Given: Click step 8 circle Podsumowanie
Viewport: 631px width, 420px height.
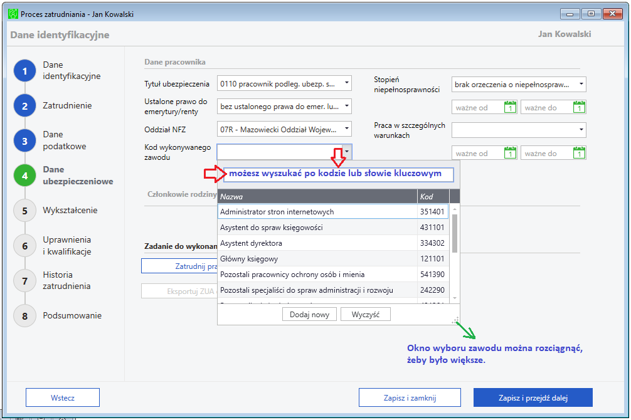Looking at the screenshot, I should tap(25, 316).
